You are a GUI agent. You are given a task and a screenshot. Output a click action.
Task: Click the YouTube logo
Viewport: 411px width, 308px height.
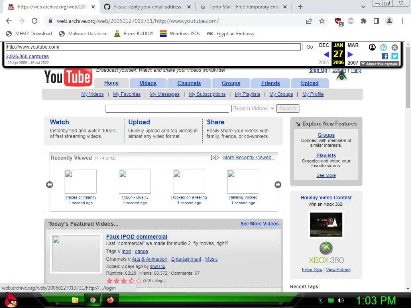click(x=68, y=77)
